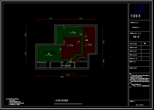The height and width of the screenshot is (110, 154).
Task: Select the SCALE field in title block
Action: point(139,64)
